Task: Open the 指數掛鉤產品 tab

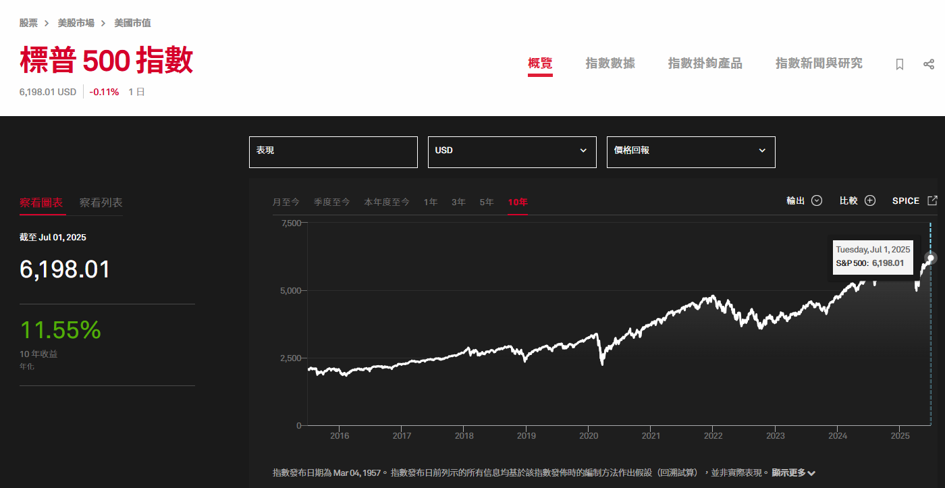Action: [705, 63]
